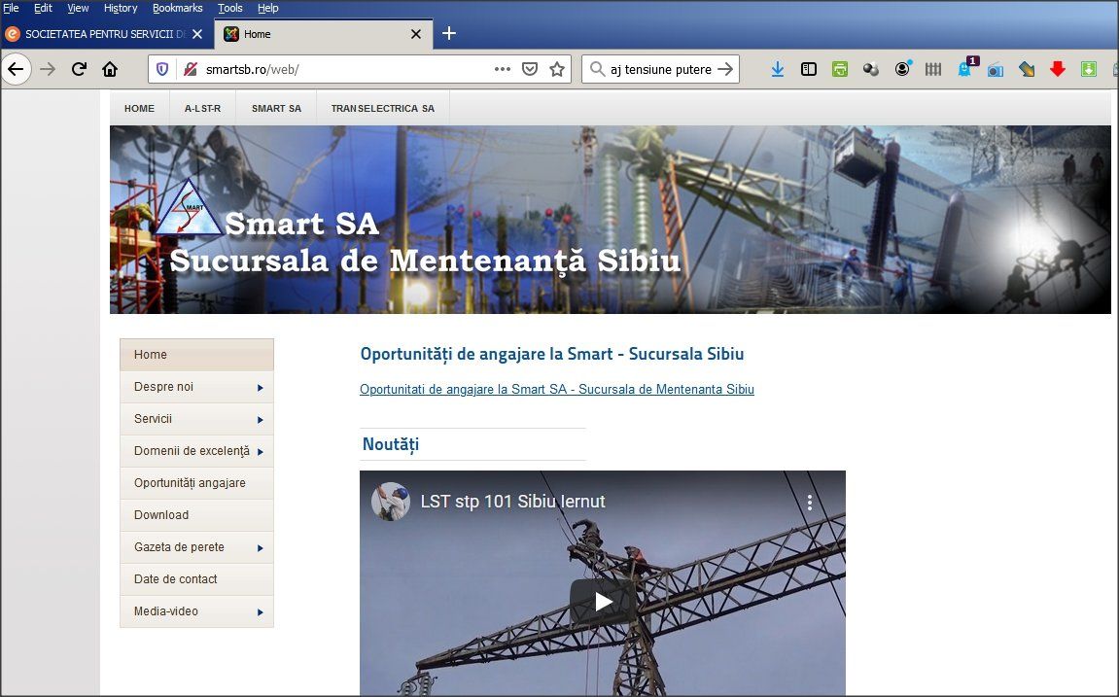Screen dimensions: 1119x697
Task: Open the Tools menu
Action: pos(229,8)
